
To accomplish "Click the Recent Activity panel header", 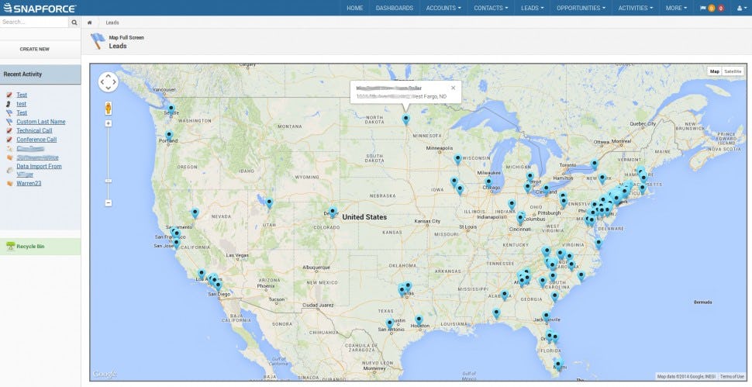I will (x=40, y=74).
